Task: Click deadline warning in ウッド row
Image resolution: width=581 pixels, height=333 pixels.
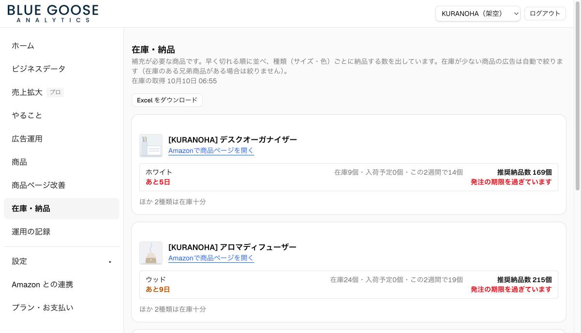Action: click(511, 289)
